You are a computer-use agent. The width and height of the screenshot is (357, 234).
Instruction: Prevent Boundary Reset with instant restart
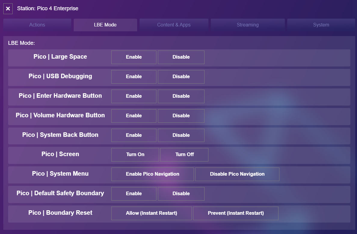click(x=235, y=213)
